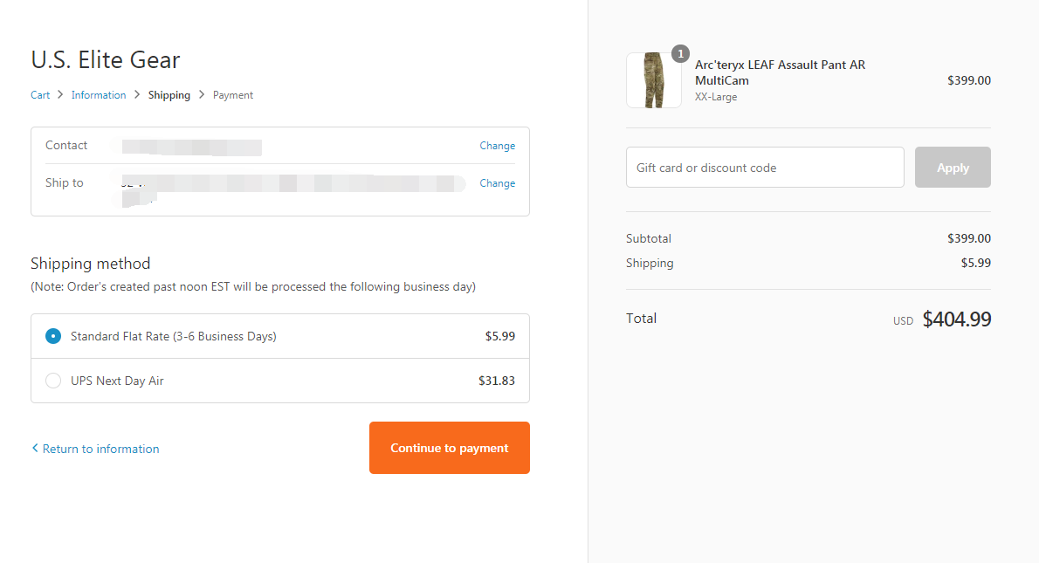Click Continue to payment button

click(450, 448)
